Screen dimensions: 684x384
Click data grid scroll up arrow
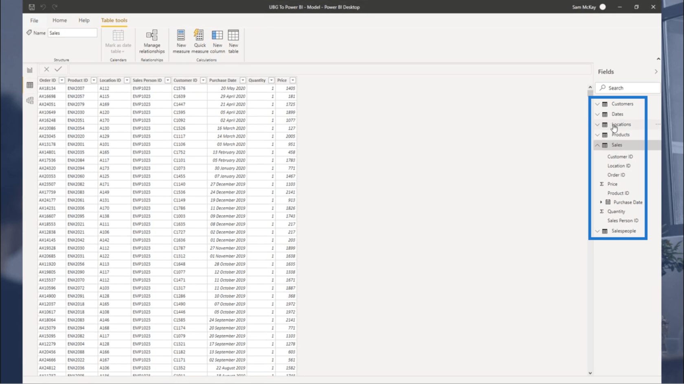tap(590, 87)
